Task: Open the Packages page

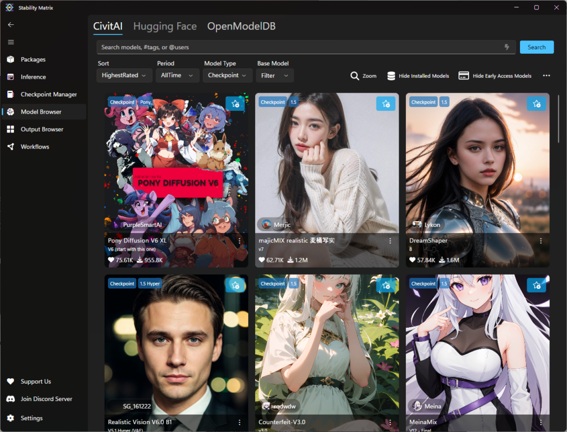Action: pyautogui.click(x=44, y=59)
